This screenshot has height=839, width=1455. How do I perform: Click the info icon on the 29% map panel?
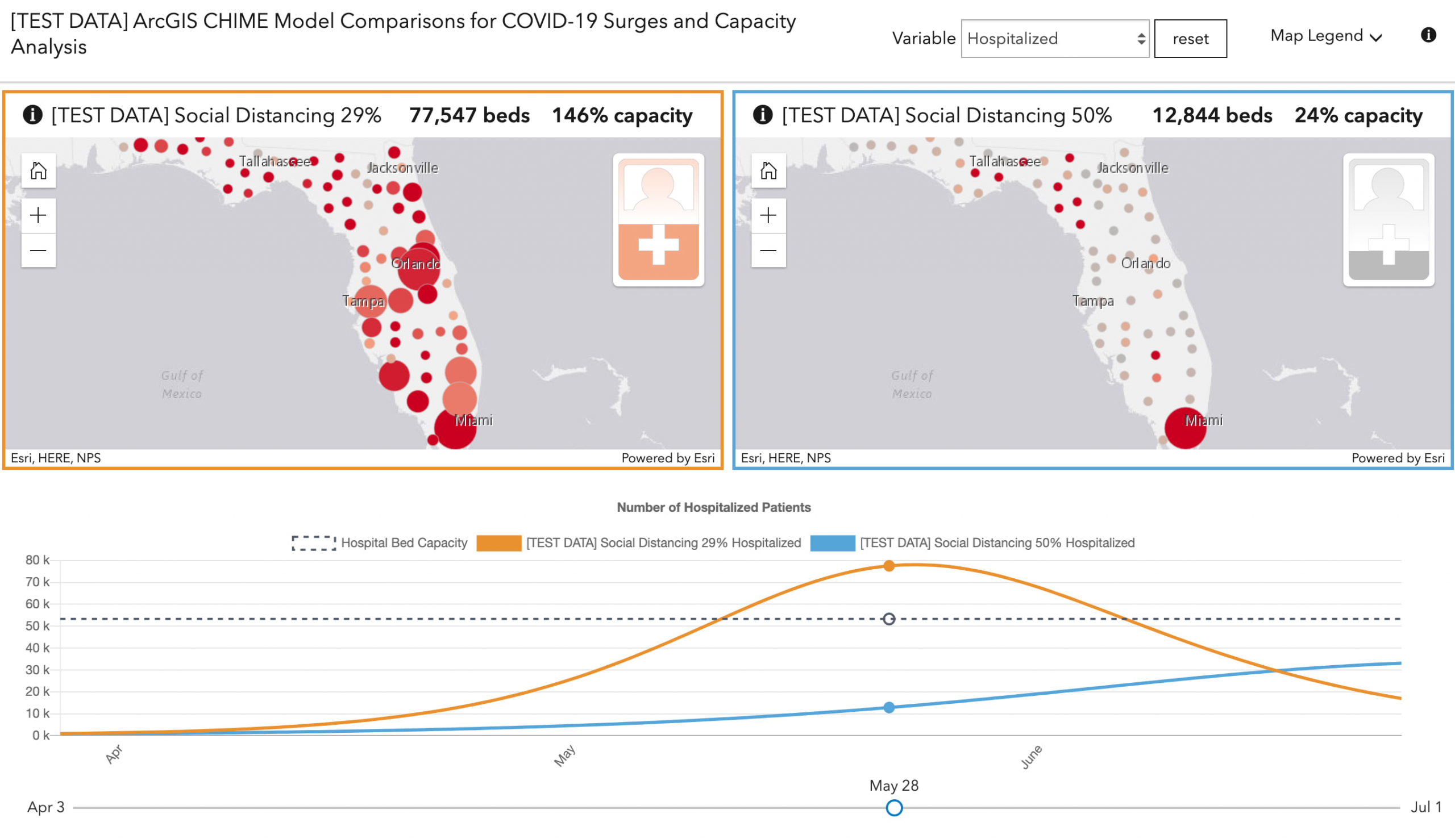[x=33, y=114]
